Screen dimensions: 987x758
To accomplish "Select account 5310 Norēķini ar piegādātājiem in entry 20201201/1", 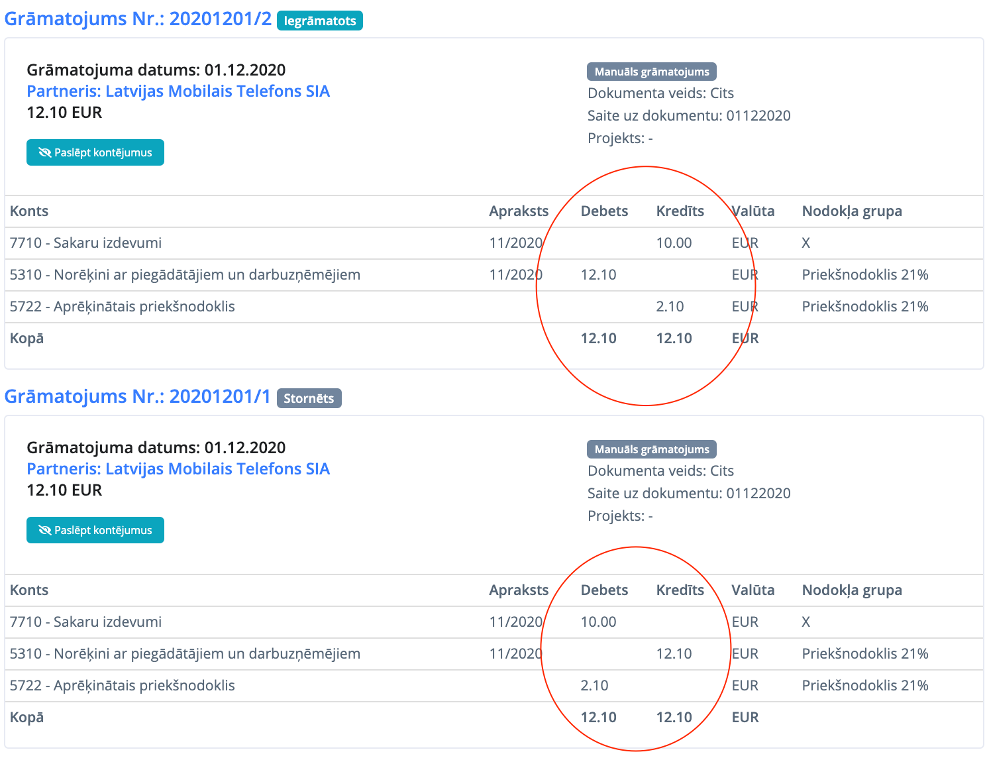I will coord(185,654).
